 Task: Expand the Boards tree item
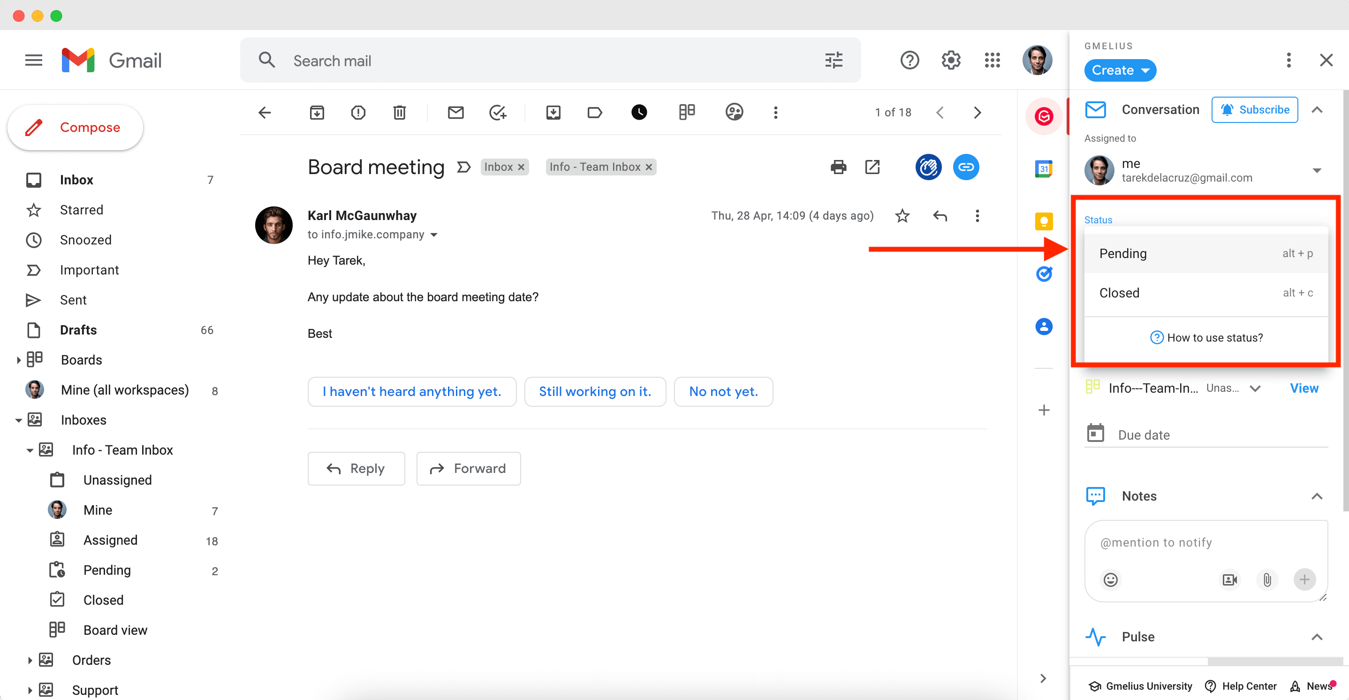pyautogui.click(x=19, y=360)
